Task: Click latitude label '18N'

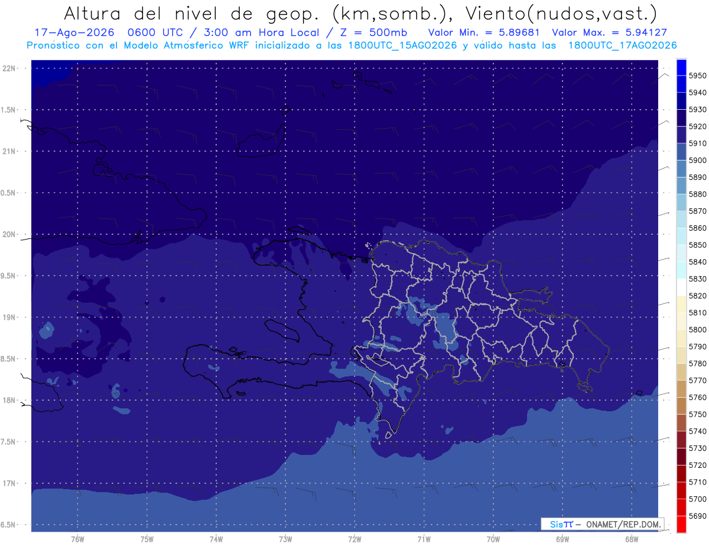Action: 9,401
